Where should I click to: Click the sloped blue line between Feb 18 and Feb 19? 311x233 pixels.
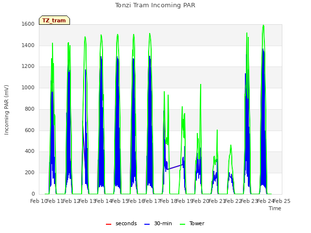pos(175,167)
